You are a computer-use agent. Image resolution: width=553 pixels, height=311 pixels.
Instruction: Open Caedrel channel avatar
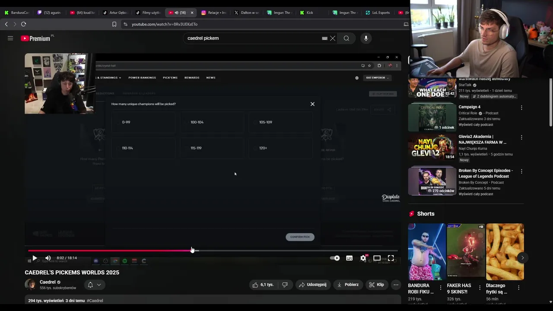pyautogui.click(x=30, y=285)
